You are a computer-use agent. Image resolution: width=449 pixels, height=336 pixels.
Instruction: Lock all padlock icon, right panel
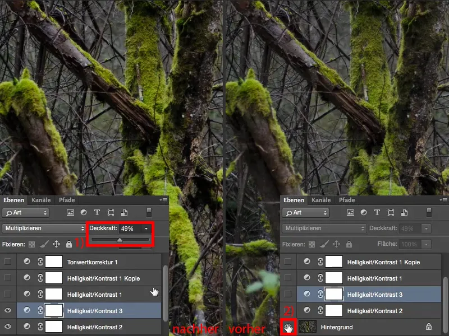pyautogui.click(x=349, y=244)
